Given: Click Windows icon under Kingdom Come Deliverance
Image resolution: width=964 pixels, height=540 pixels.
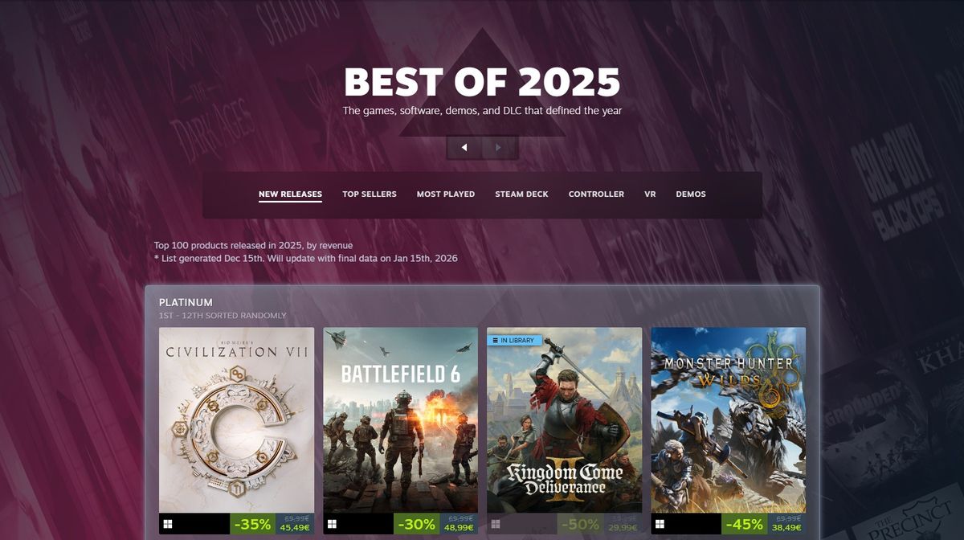Looking at the screenshot, I should pos(496,524).
